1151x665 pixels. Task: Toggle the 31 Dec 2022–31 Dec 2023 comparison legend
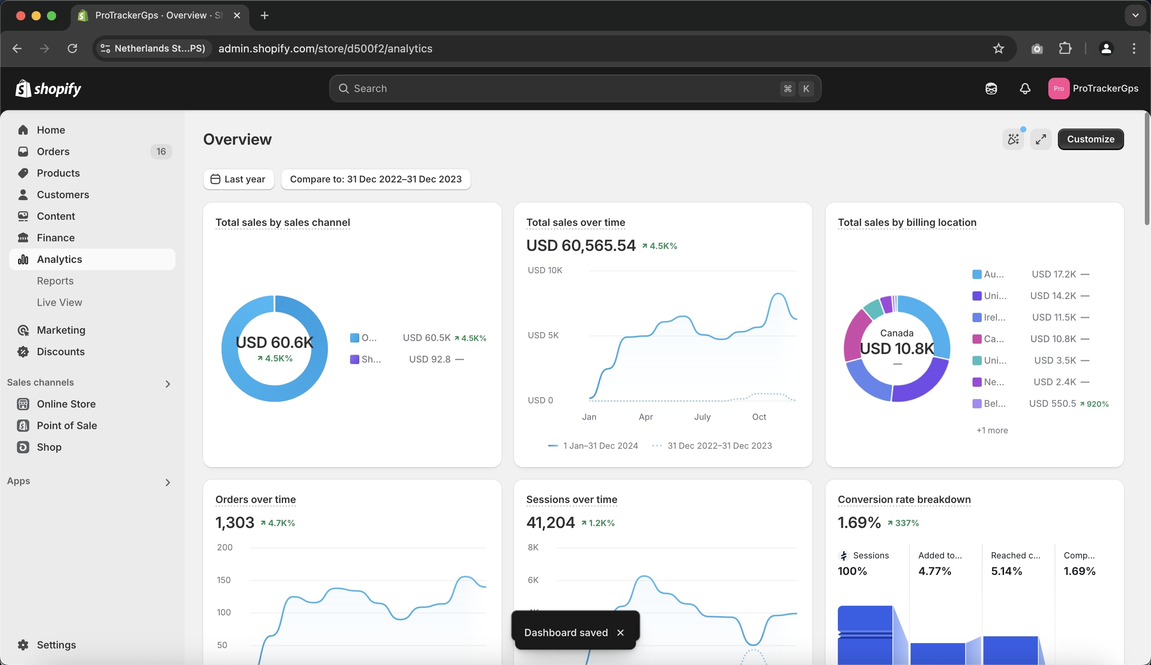pos(719,445)
